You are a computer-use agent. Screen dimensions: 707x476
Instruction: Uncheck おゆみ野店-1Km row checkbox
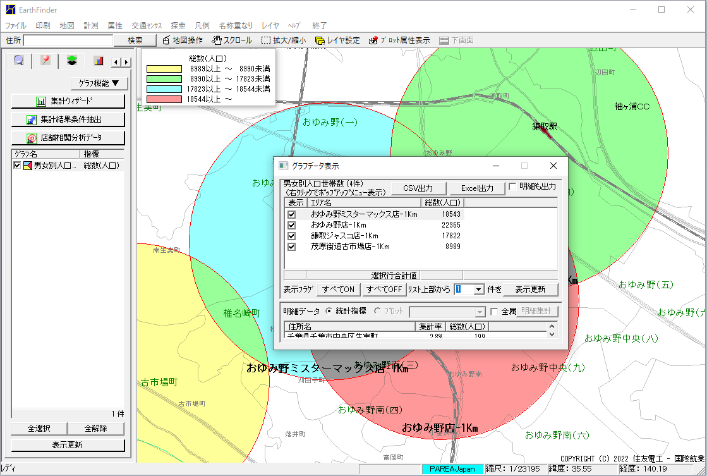click(292, 225)
